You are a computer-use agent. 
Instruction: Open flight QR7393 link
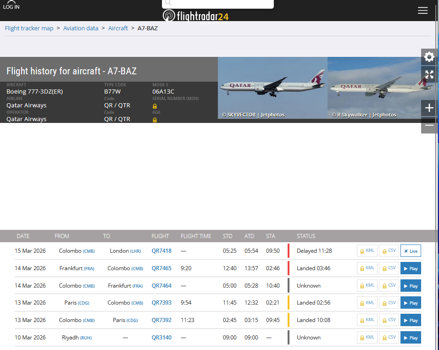[x=161, y=303]
